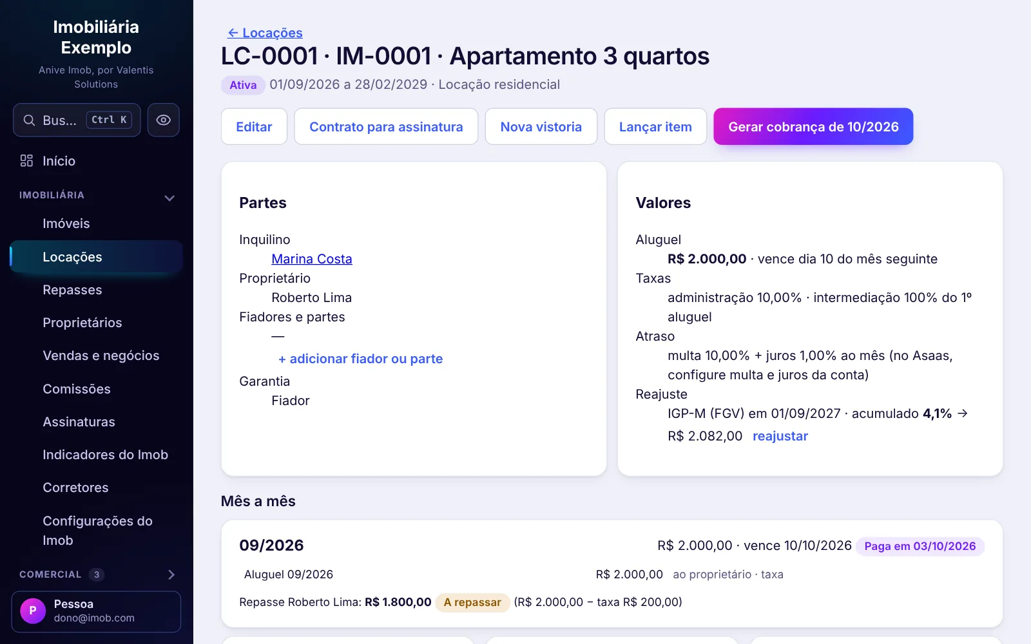Click Paga em 03/10/2026 badge

click(x=920, y=546)
